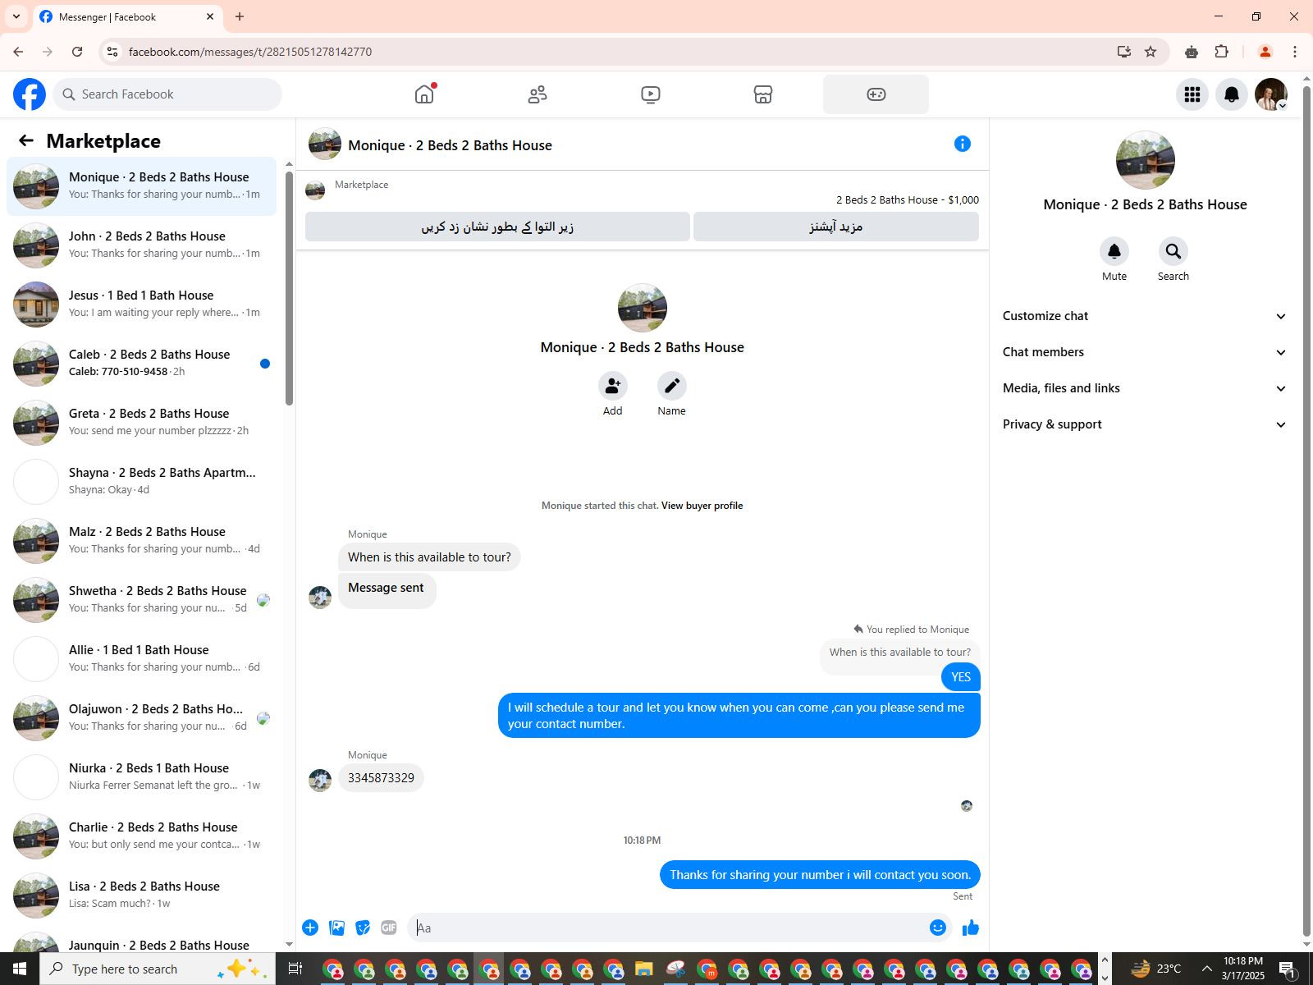Open Windows Task View icon
Screen dimensions: 1313x985
(x=295, y=969)
